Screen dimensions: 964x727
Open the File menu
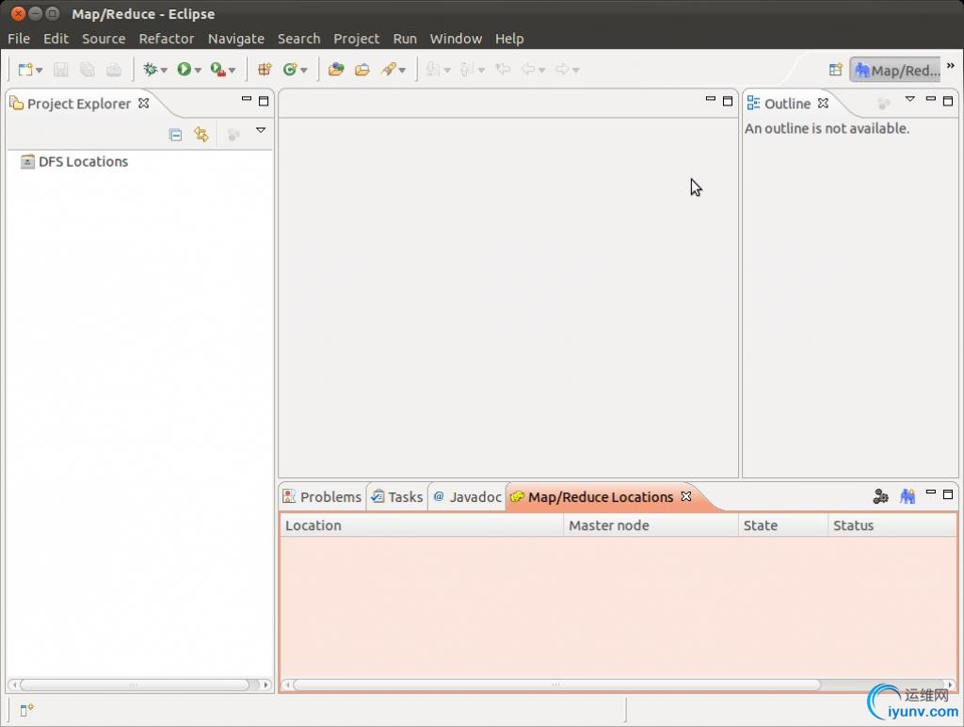(19, 38)
